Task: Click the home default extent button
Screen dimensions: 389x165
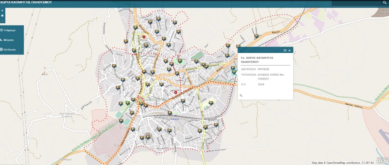Action: (2, 15)
